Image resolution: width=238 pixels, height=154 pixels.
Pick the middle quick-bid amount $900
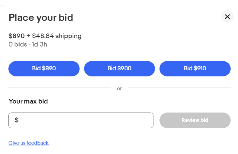tap(119, 69)
